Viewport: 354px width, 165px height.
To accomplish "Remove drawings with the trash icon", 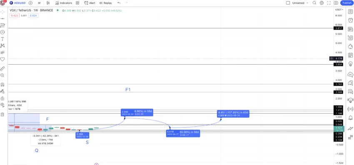I will pos(2,115).
